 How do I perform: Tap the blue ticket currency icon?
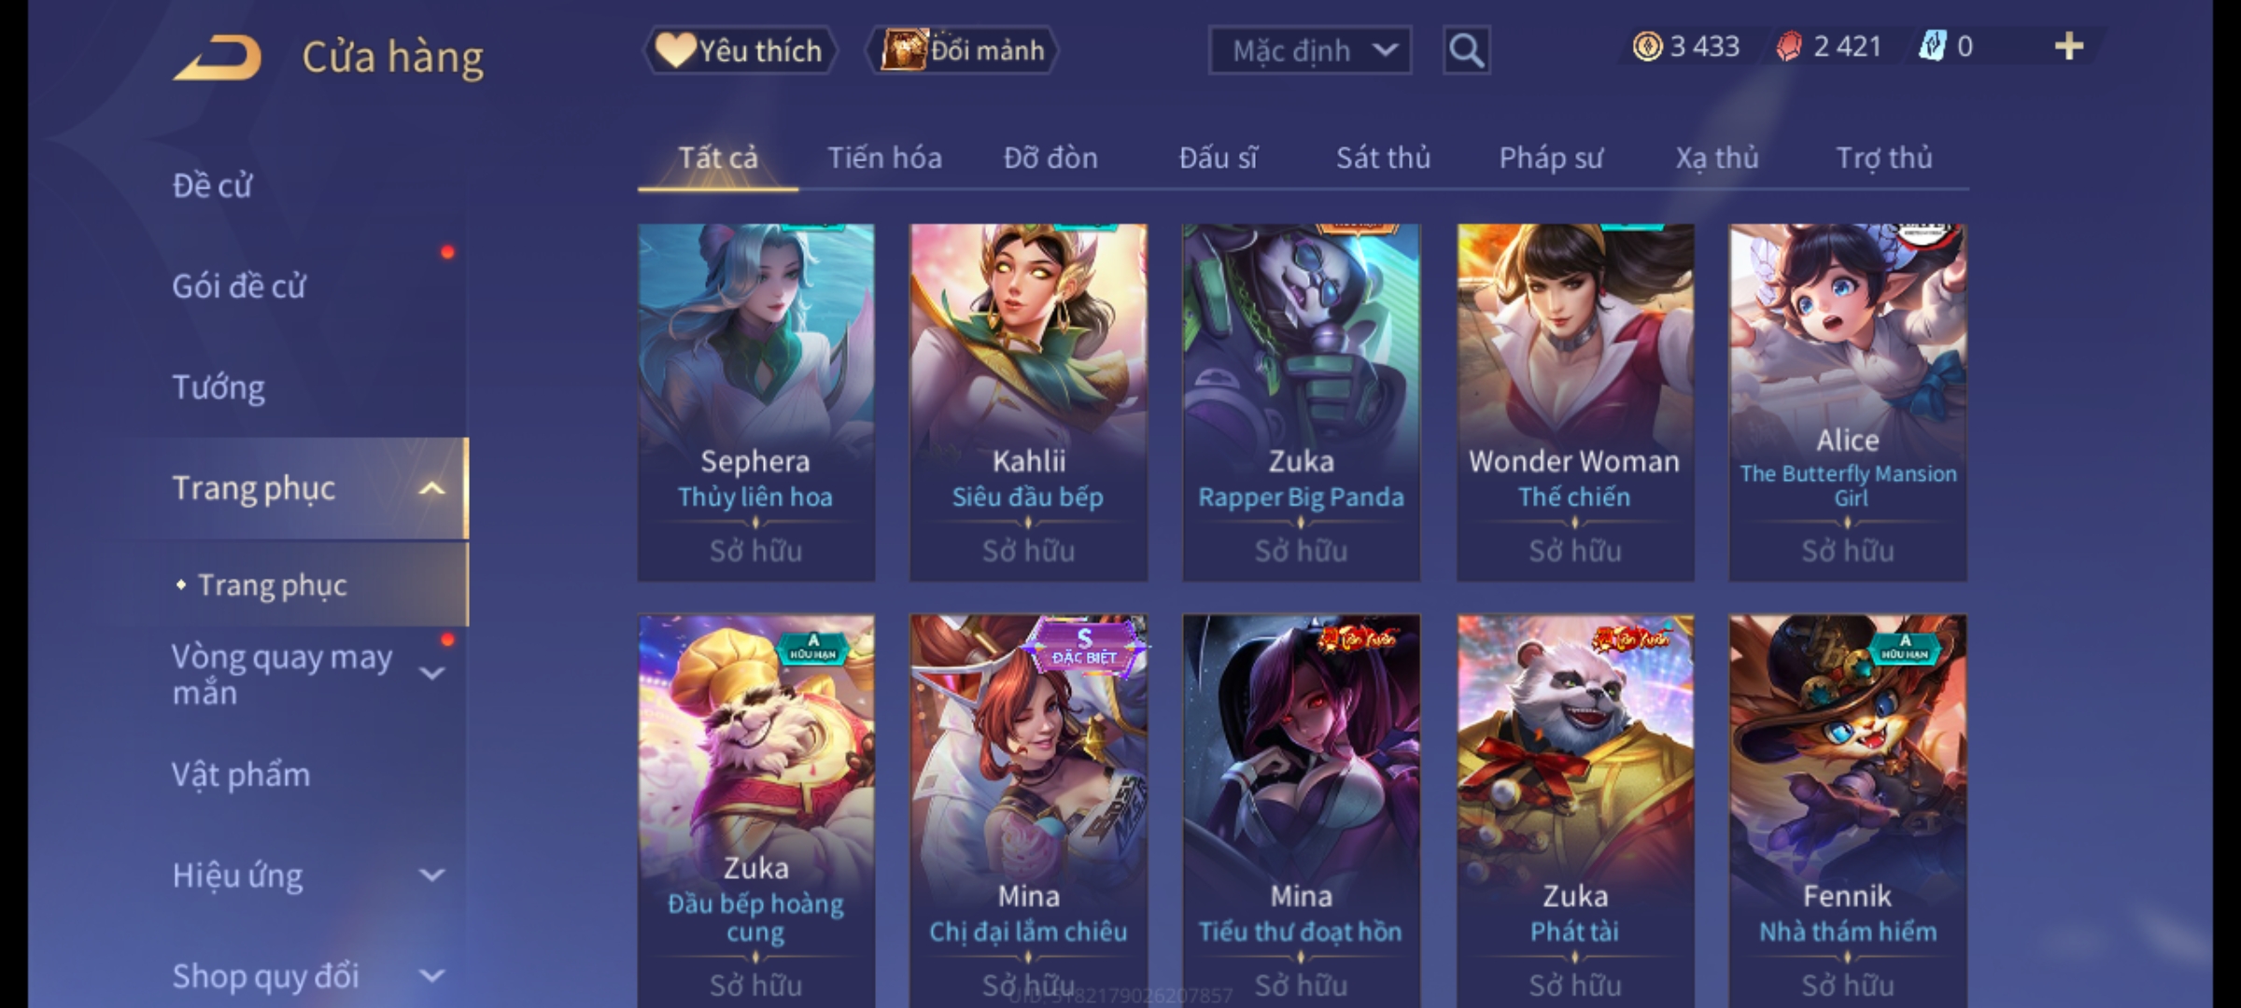coord(1932,47)
